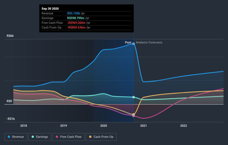Click the Earnings marker at Sep 2020
Image resolution: width=228 pixels, height=145 pixels.
[134, 97]
